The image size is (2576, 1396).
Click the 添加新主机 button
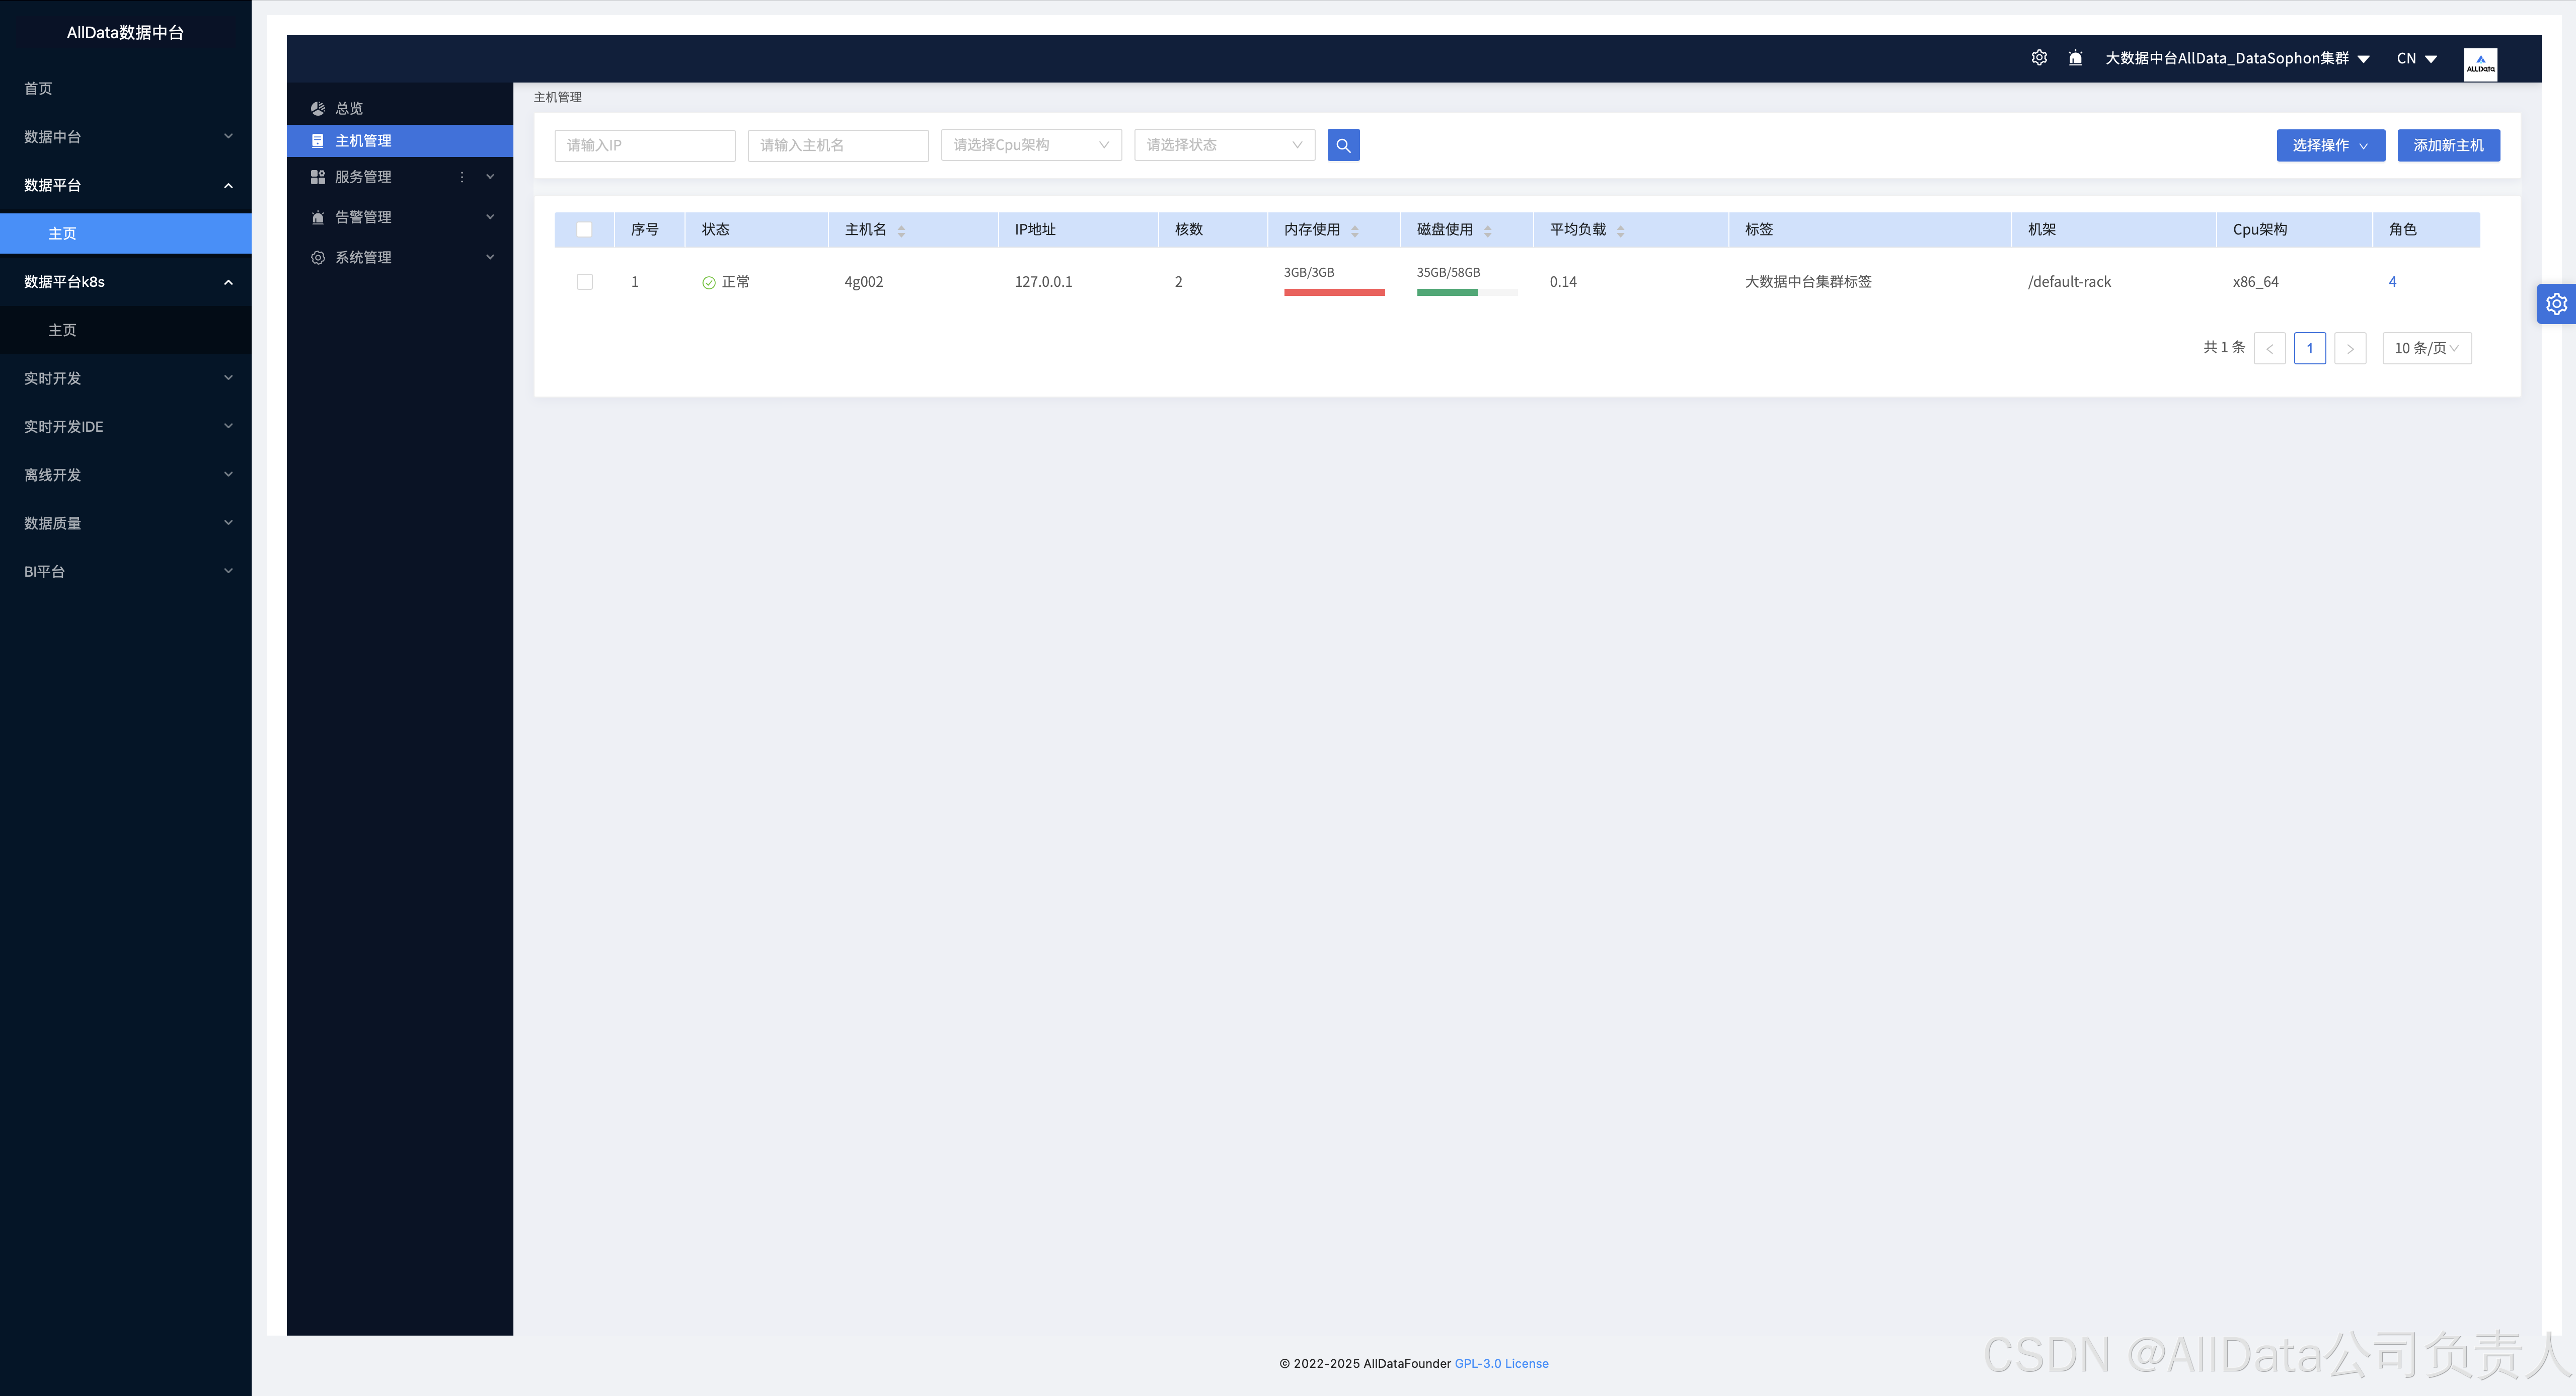click(x=2448, y=145)
